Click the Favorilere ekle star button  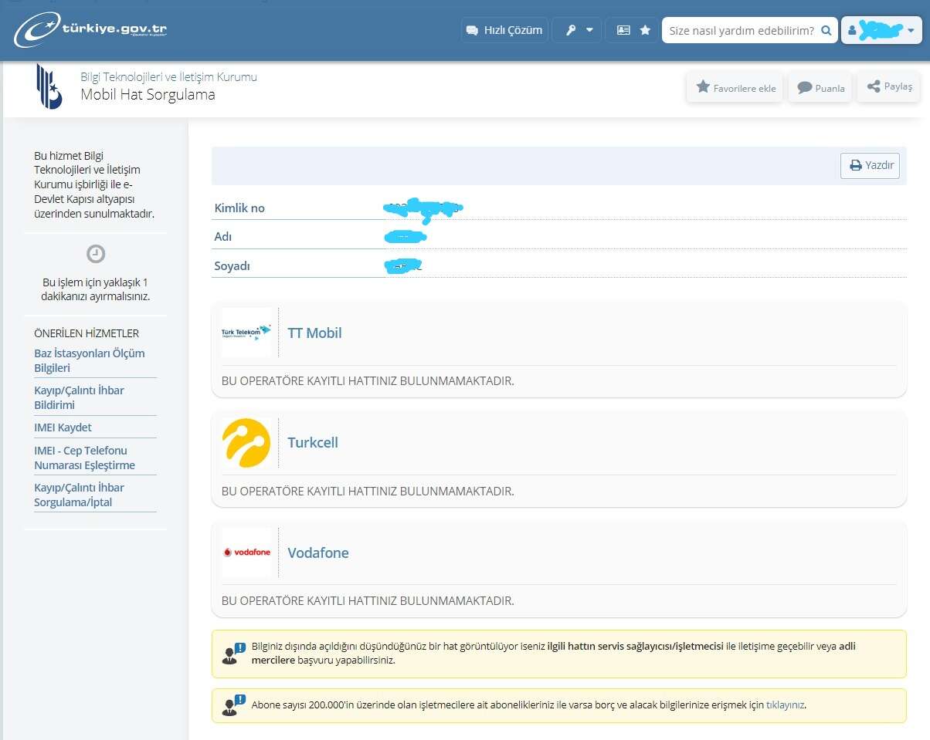[x=735, y=88]
